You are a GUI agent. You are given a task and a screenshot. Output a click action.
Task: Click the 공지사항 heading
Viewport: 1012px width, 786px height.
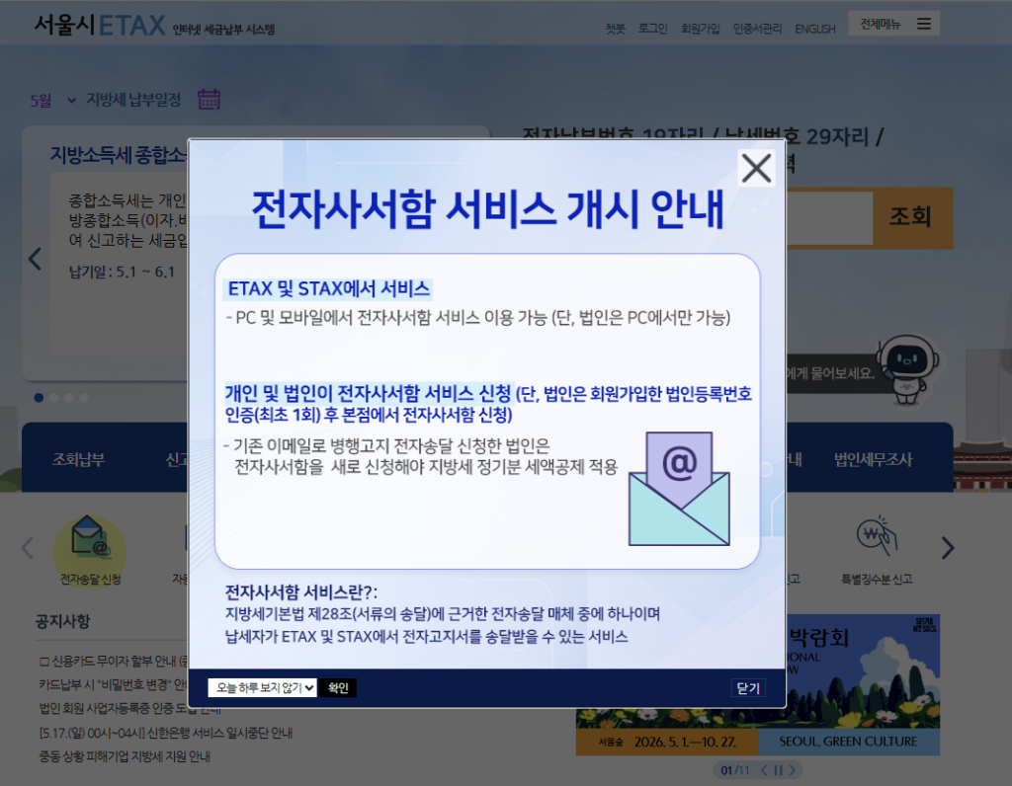click(62, 621)
